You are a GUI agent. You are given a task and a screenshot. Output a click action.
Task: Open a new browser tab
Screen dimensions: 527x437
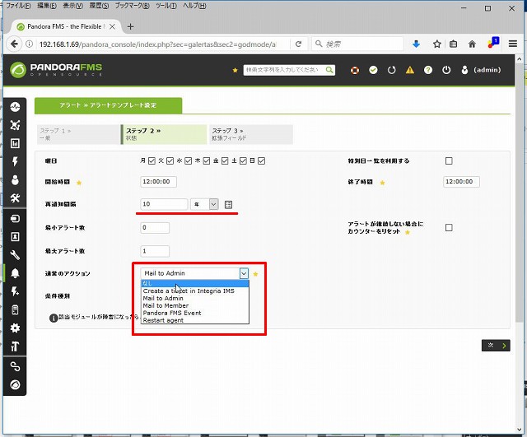(130, 26)
